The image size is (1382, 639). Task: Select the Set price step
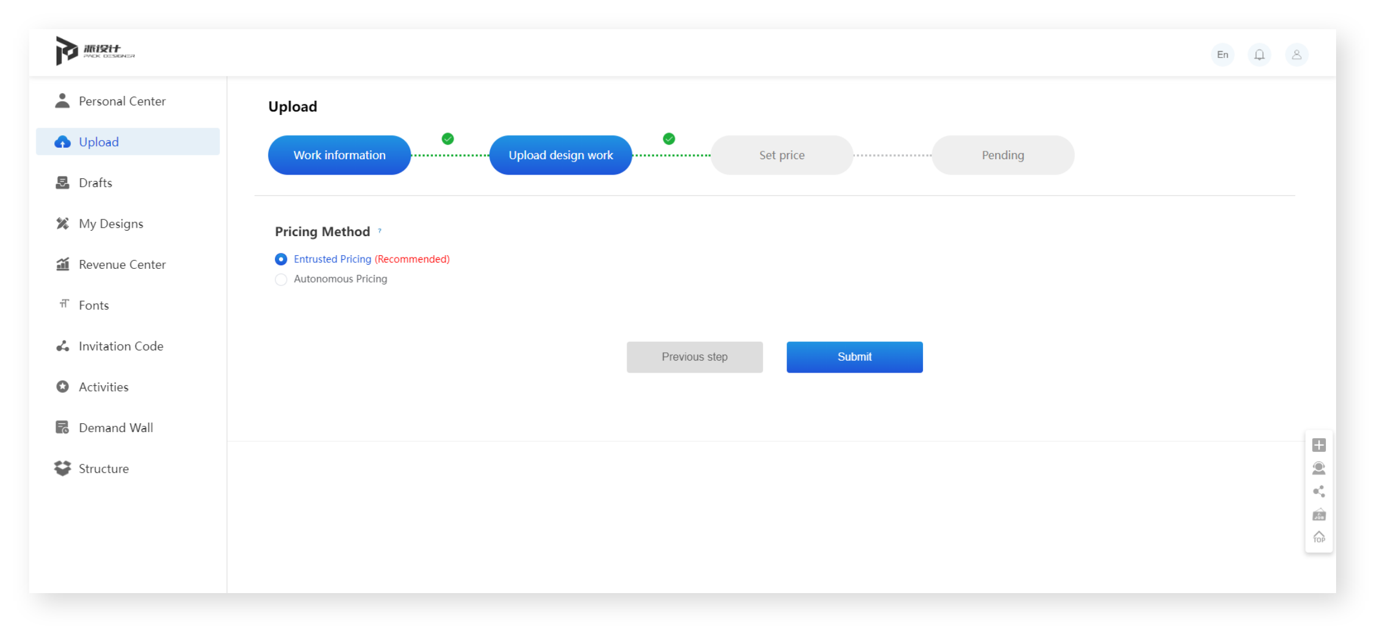coord(782,155)
